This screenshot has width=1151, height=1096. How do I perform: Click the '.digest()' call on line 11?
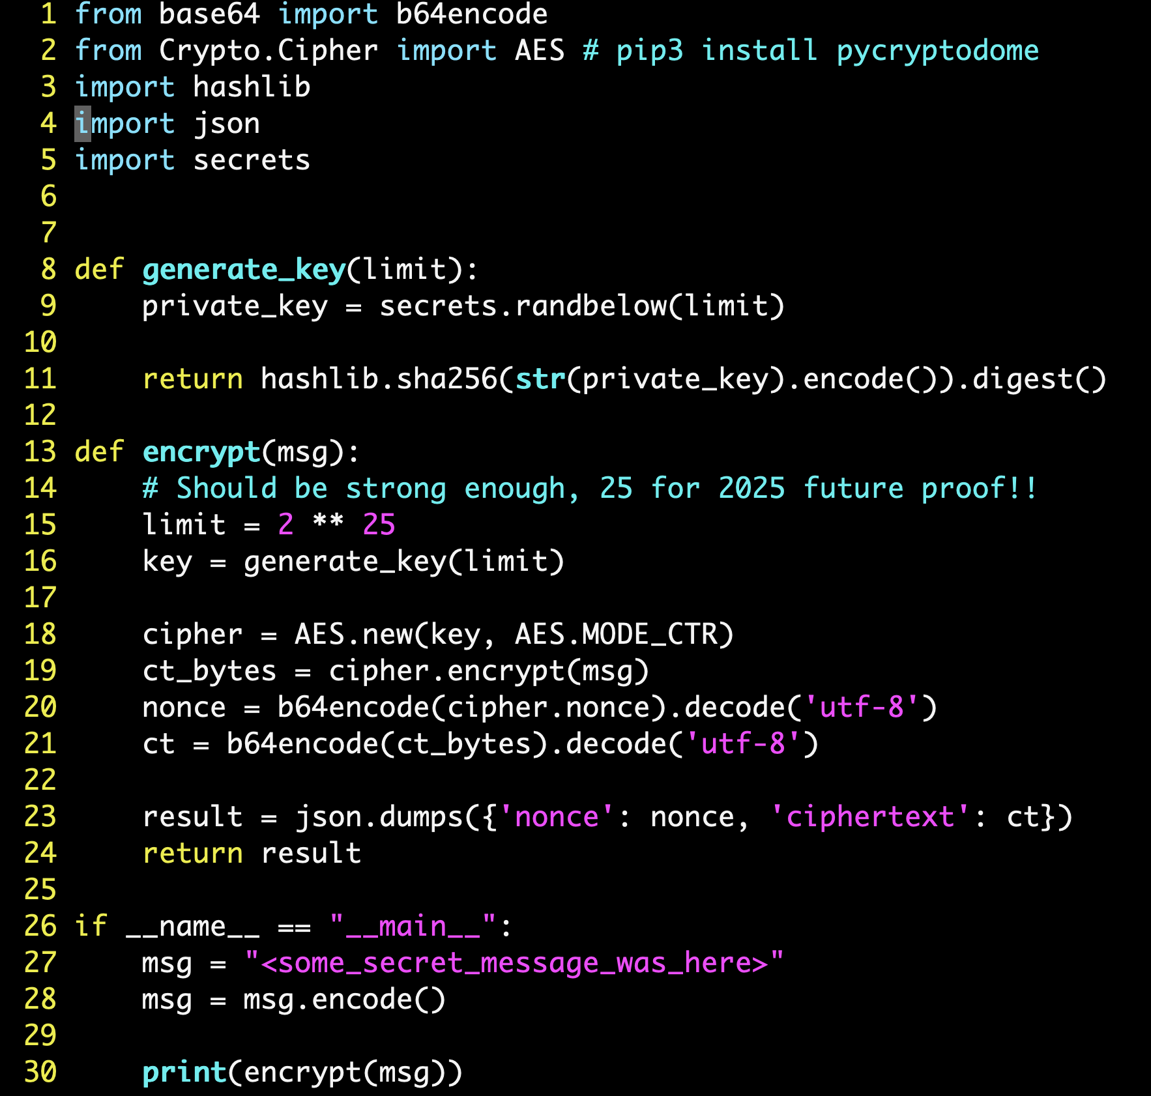coord(1032,379)
